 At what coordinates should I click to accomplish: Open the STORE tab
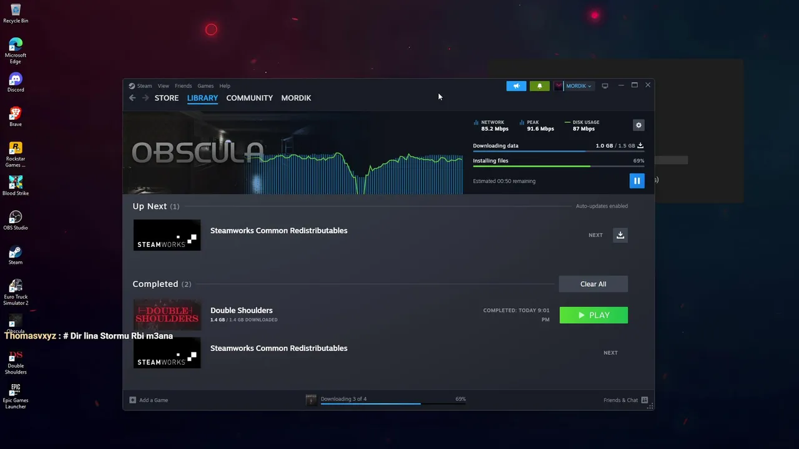[167, 98]
